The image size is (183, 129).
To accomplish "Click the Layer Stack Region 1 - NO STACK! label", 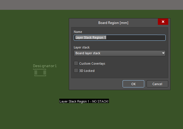I will click(x=84, y=101).
